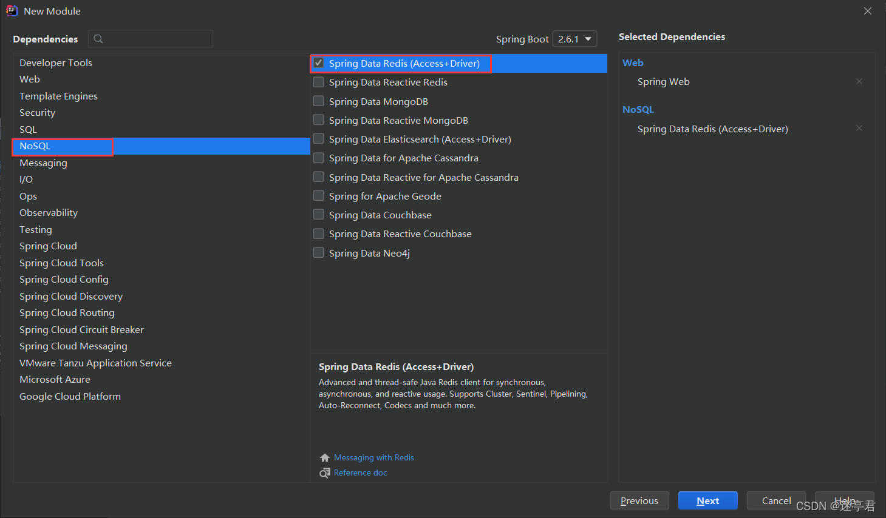Viewport: 886px width, 518px height.
Task: Click the home icon beside Messaging with Redis
Action: coord(325,458)
